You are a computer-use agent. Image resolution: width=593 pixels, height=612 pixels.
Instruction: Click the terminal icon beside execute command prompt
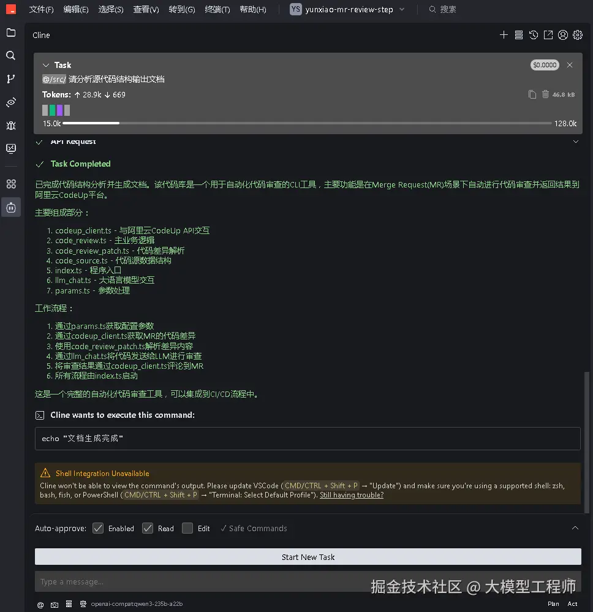40,415
